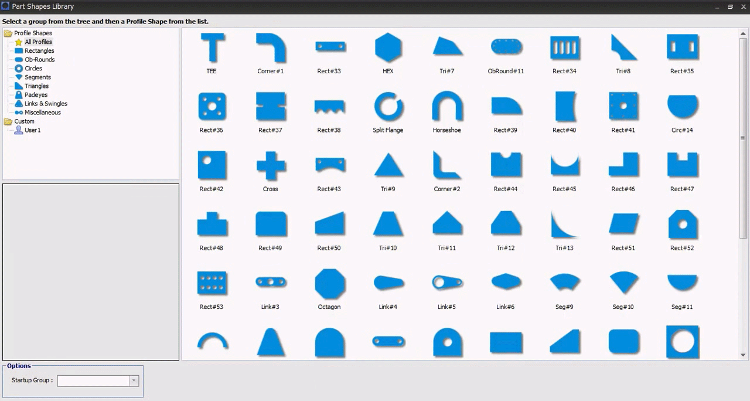Select the TEE profile shape

212,48
